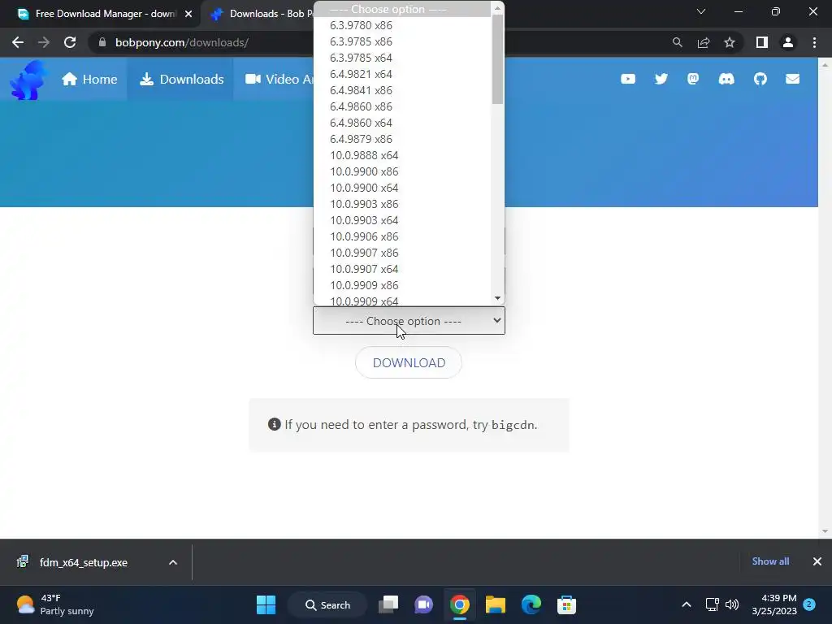Select 10.0.9900 x86 build
Image resolution: width=832 pixels, height=624 pixels.
coord(402,172)
